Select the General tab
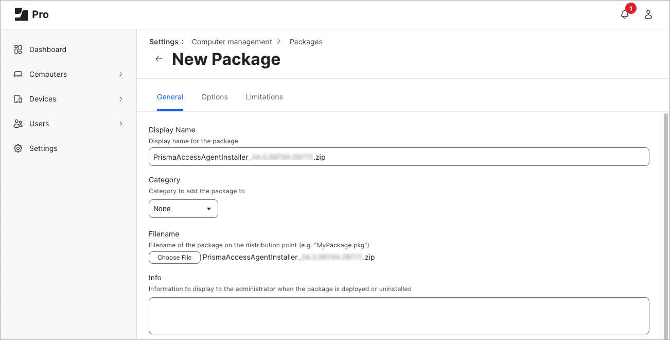 (x=170, y=97)
